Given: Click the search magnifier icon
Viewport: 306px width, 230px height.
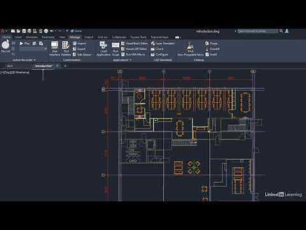Looking at the screenshot, I should 281,31.
